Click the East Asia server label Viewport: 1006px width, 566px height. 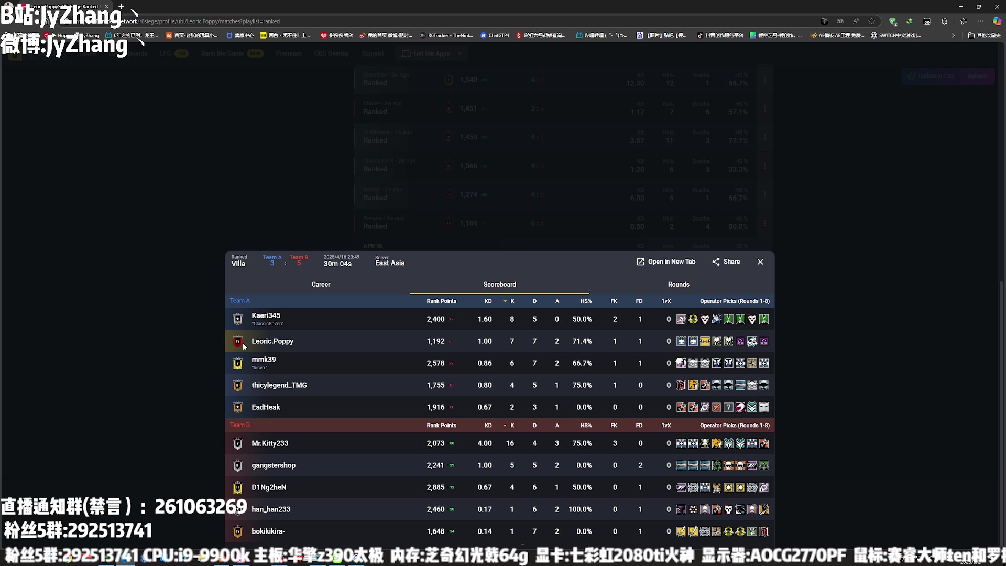coord(390,263)
